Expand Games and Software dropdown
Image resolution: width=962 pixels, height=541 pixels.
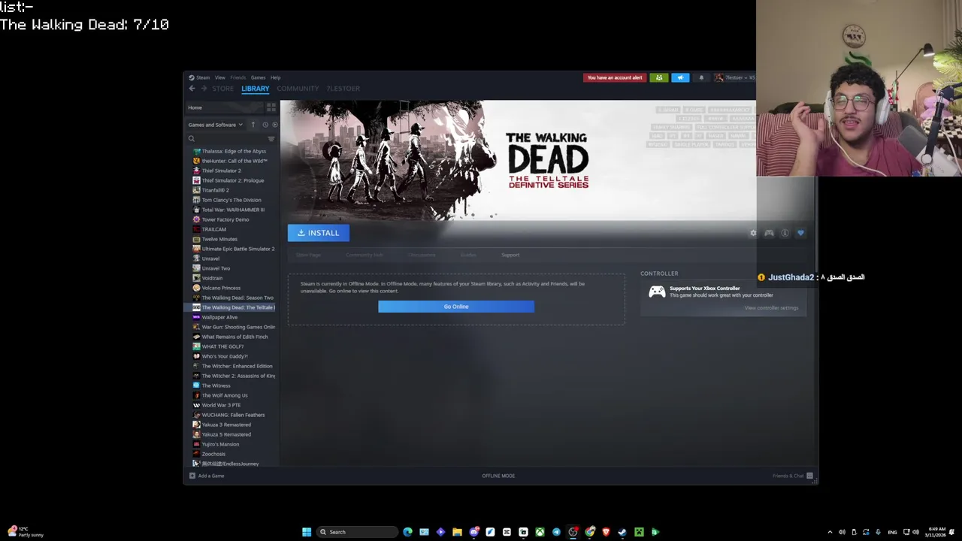(x=215, y=125)
